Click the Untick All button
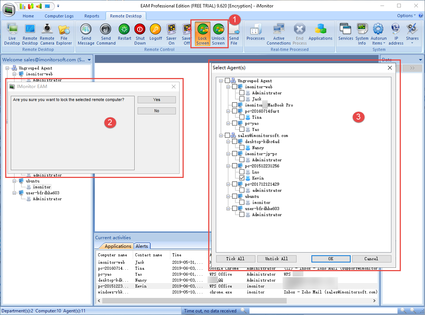 [277, 259]
